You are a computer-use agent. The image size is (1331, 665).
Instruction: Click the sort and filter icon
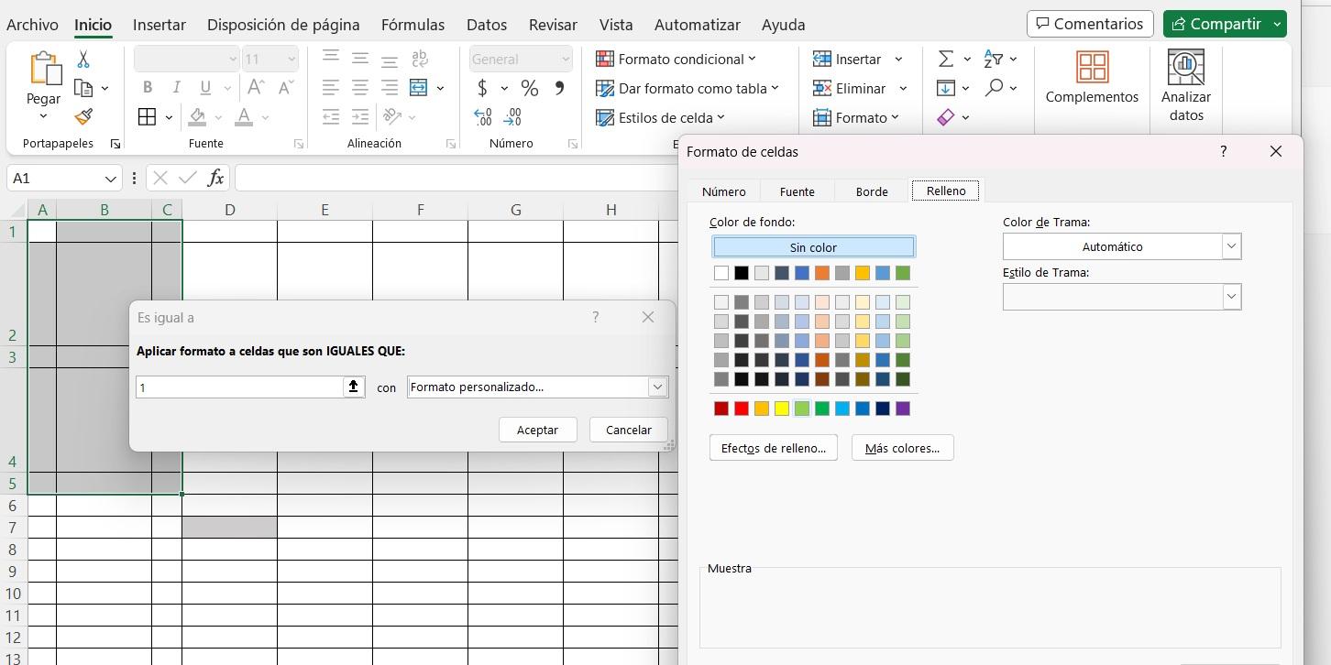coord(993,59)
